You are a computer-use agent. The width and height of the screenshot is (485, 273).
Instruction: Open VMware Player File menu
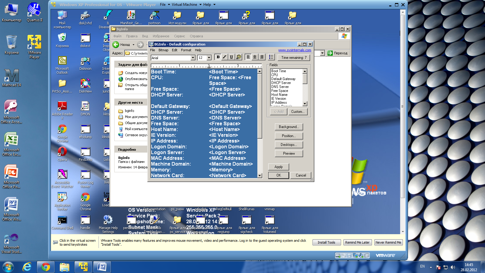pyautogui.click(x=163, y=5)
